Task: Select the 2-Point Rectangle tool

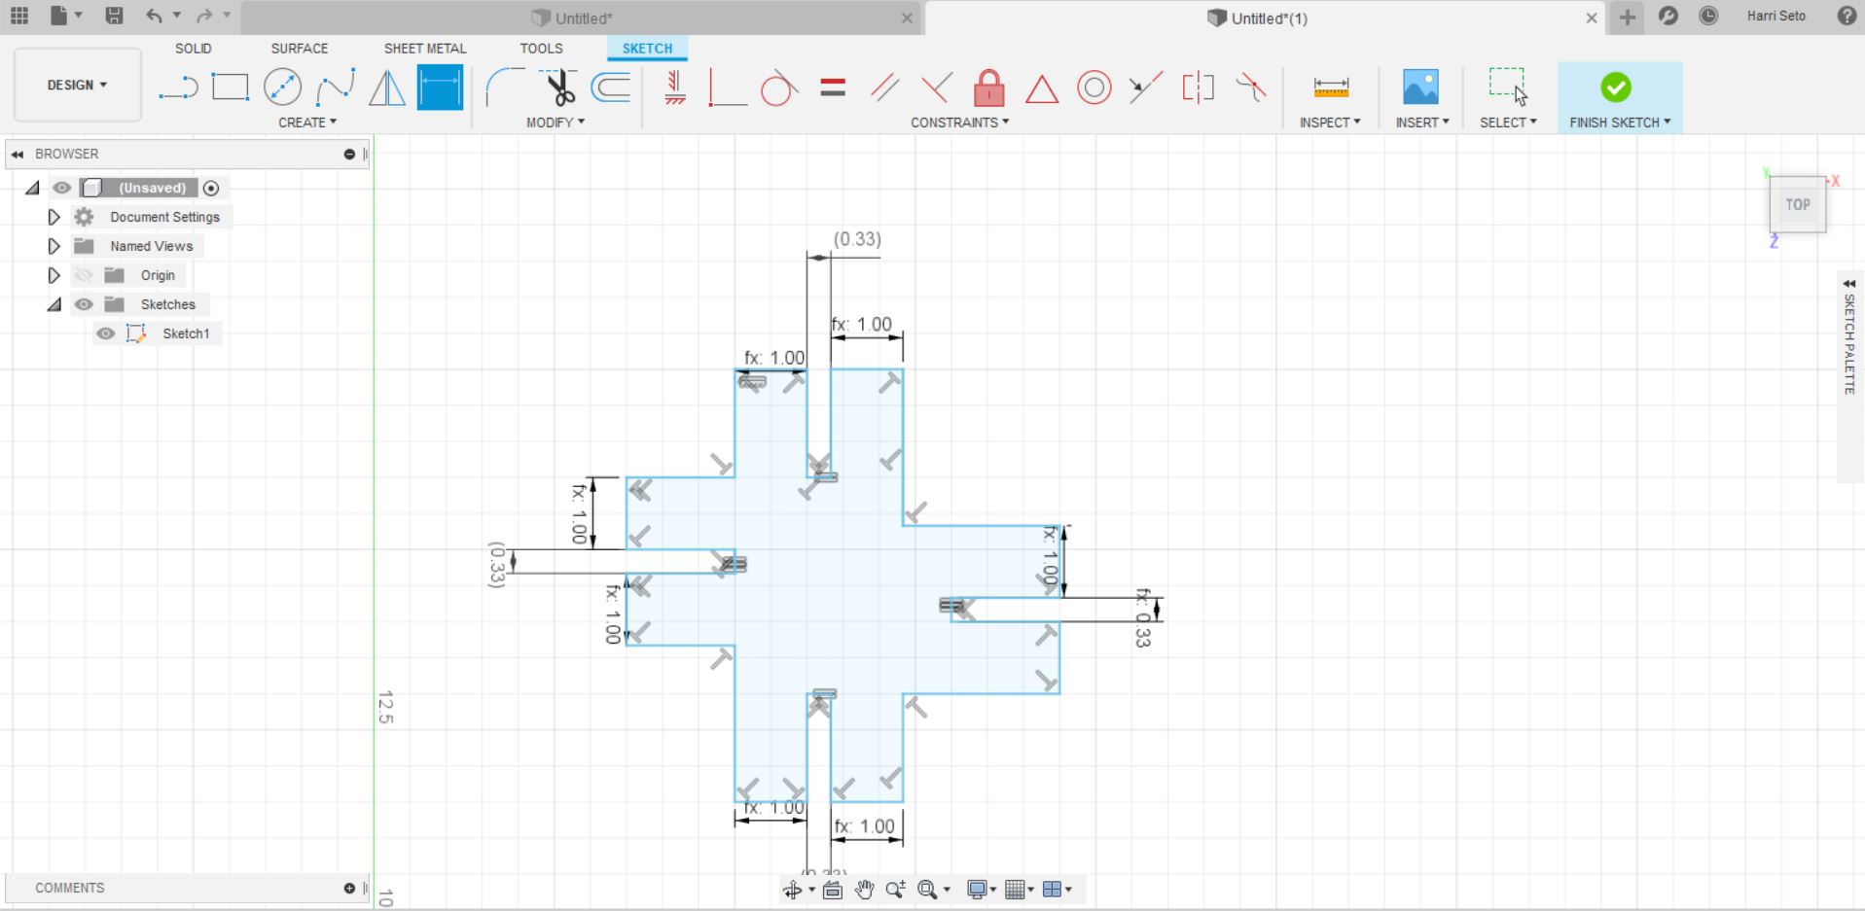Action: click(231, 88)
